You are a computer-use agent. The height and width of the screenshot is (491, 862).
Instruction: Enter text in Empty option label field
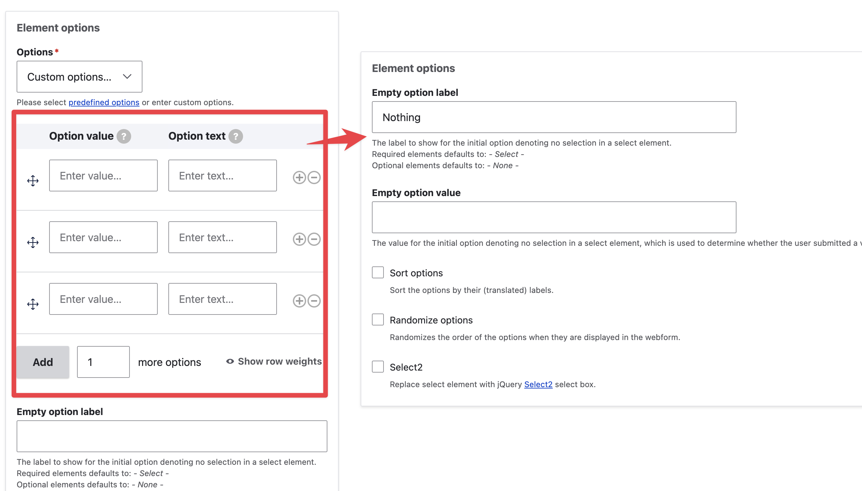[554, 117]
